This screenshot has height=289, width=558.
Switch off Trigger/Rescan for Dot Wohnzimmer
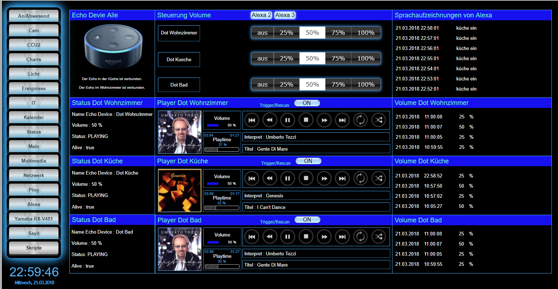point(307,103)
